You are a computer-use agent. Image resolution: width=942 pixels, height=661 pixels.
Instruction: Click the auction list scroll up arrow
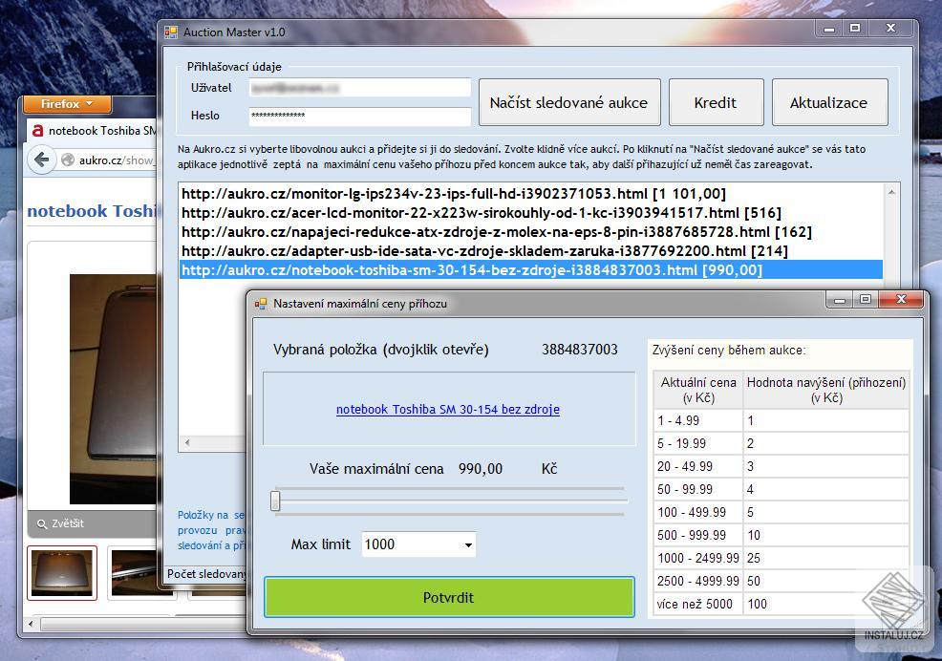pyautogui.click(x=891, y=192)
